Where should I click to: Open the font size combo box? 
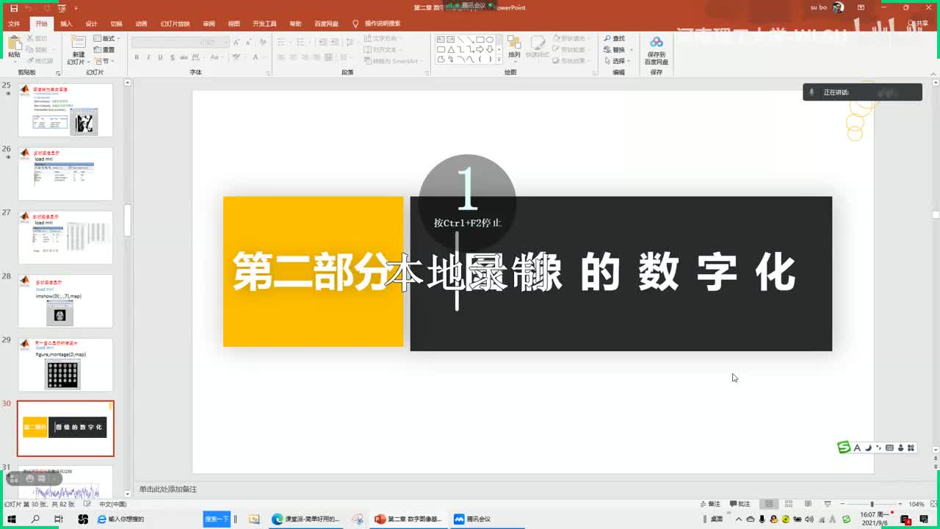point(217,43)
